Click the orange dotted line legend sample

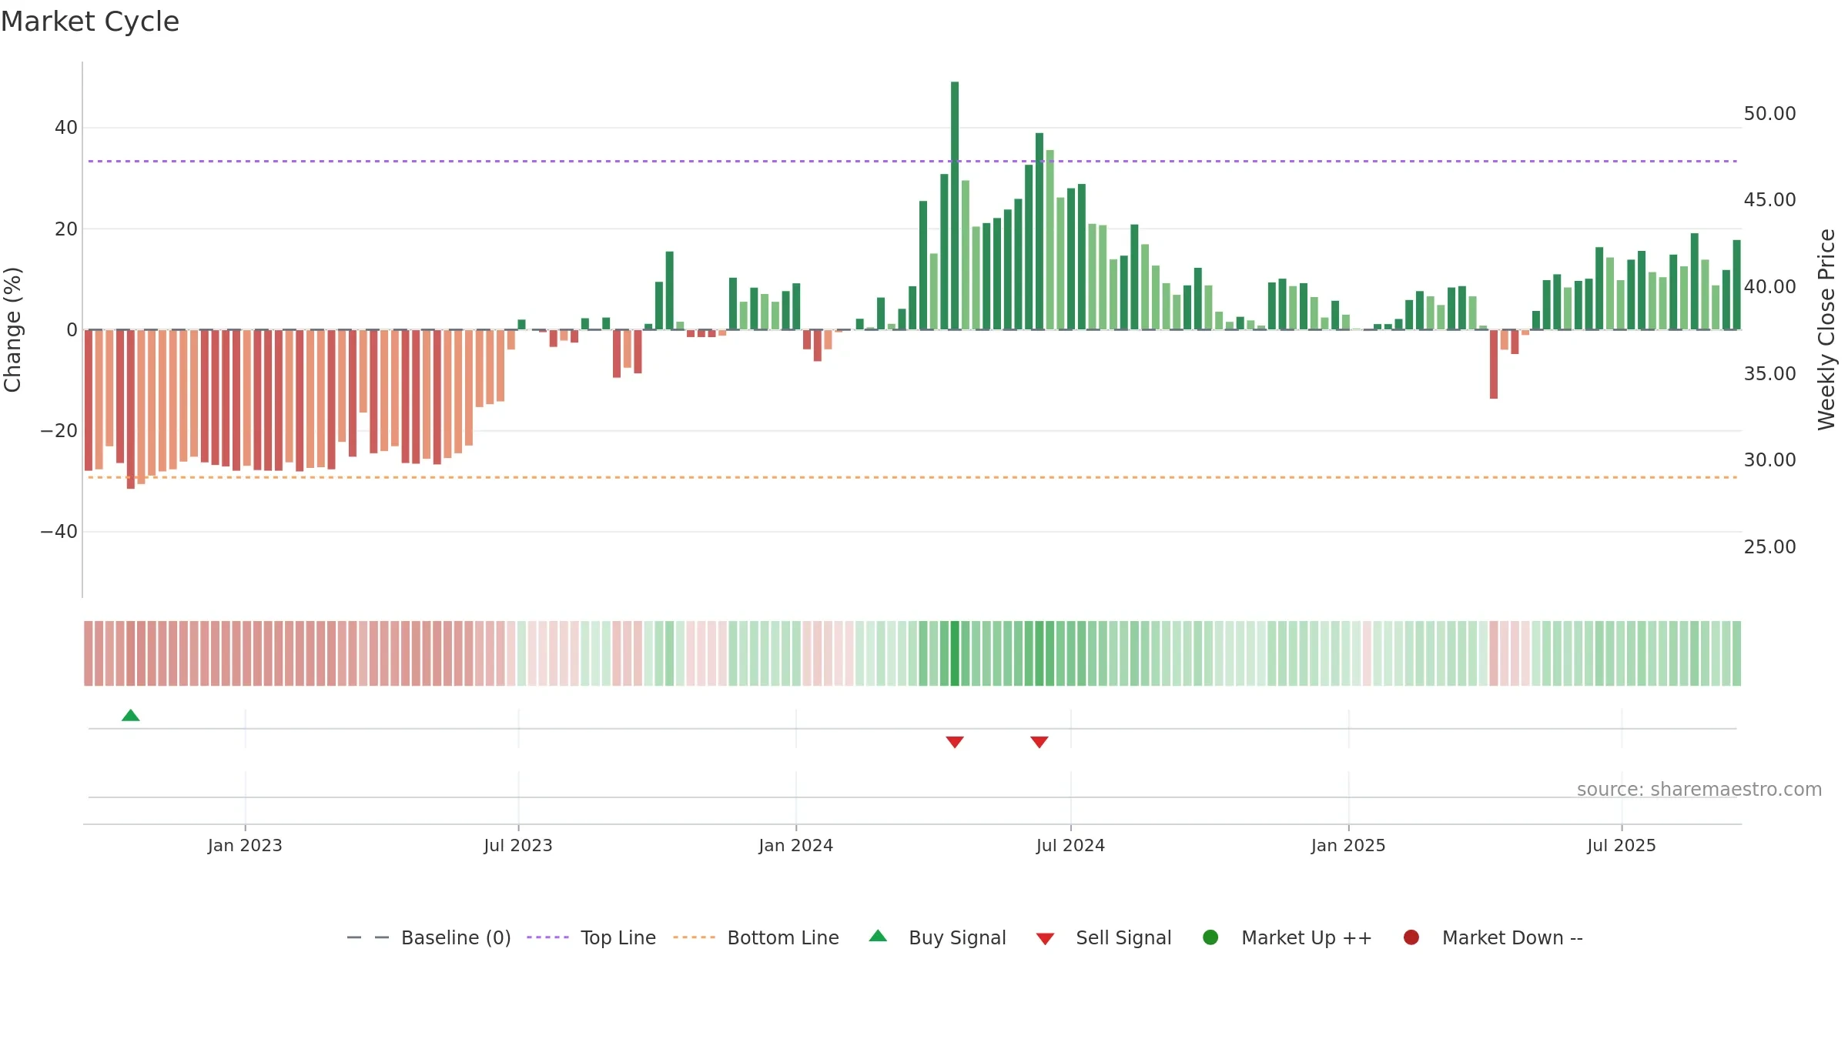pyautogui.click(x=694, y=937)
